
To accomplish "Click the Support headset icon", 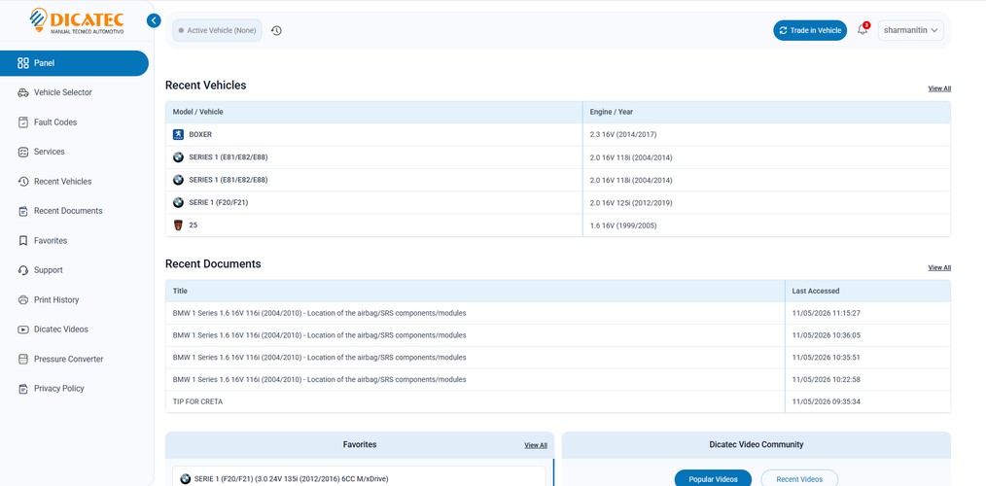I will 23,270.
